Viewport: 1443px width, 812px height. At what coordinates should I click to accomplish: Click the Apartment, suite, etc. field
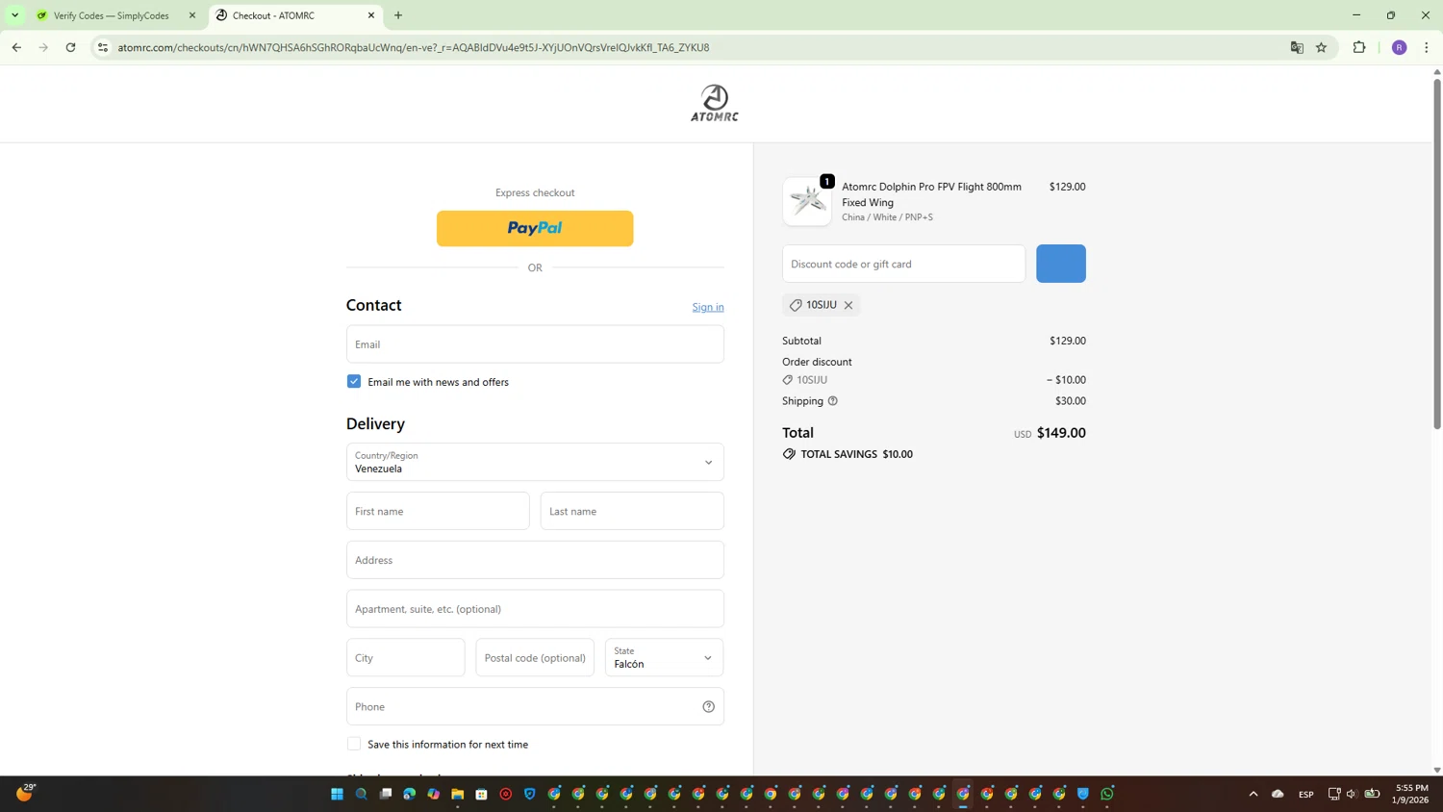[535, 609]
